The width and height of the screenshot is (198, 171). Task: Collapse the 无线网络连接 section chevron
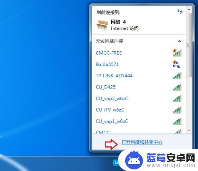tap(179, 41)
